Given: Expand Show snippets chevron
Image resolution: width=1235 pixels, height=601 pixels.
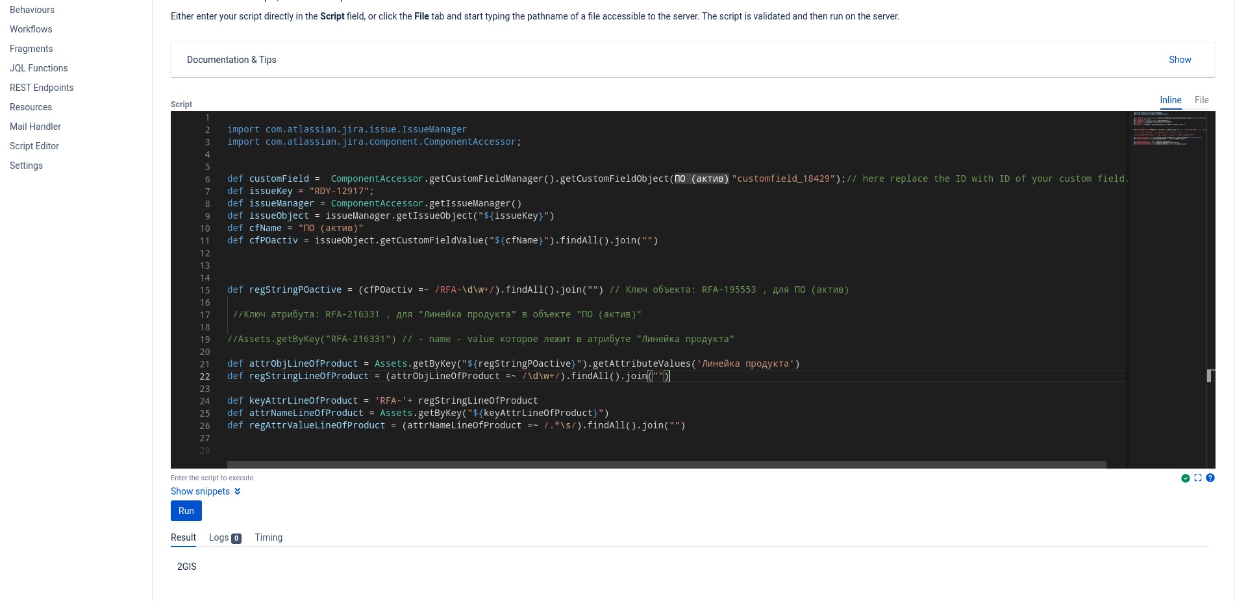Looking at the screenshot, I should (x=238, y=491).
